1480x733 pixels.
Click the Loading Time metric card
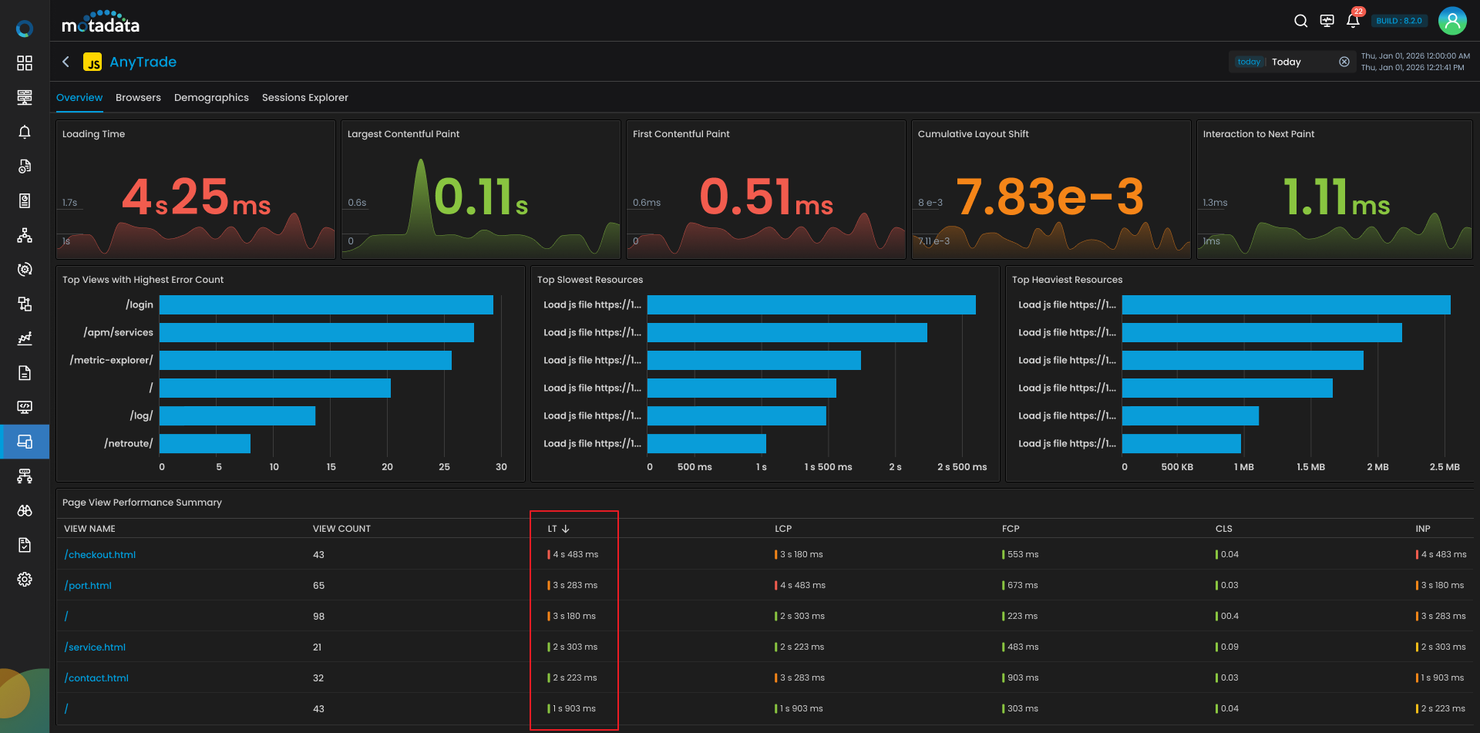196,190
